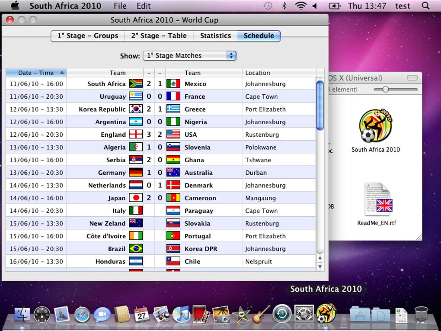The height and width of the screenshot is (331, 441).
Task: Click the match table scrollbar thumb
Action: (320, 106)
